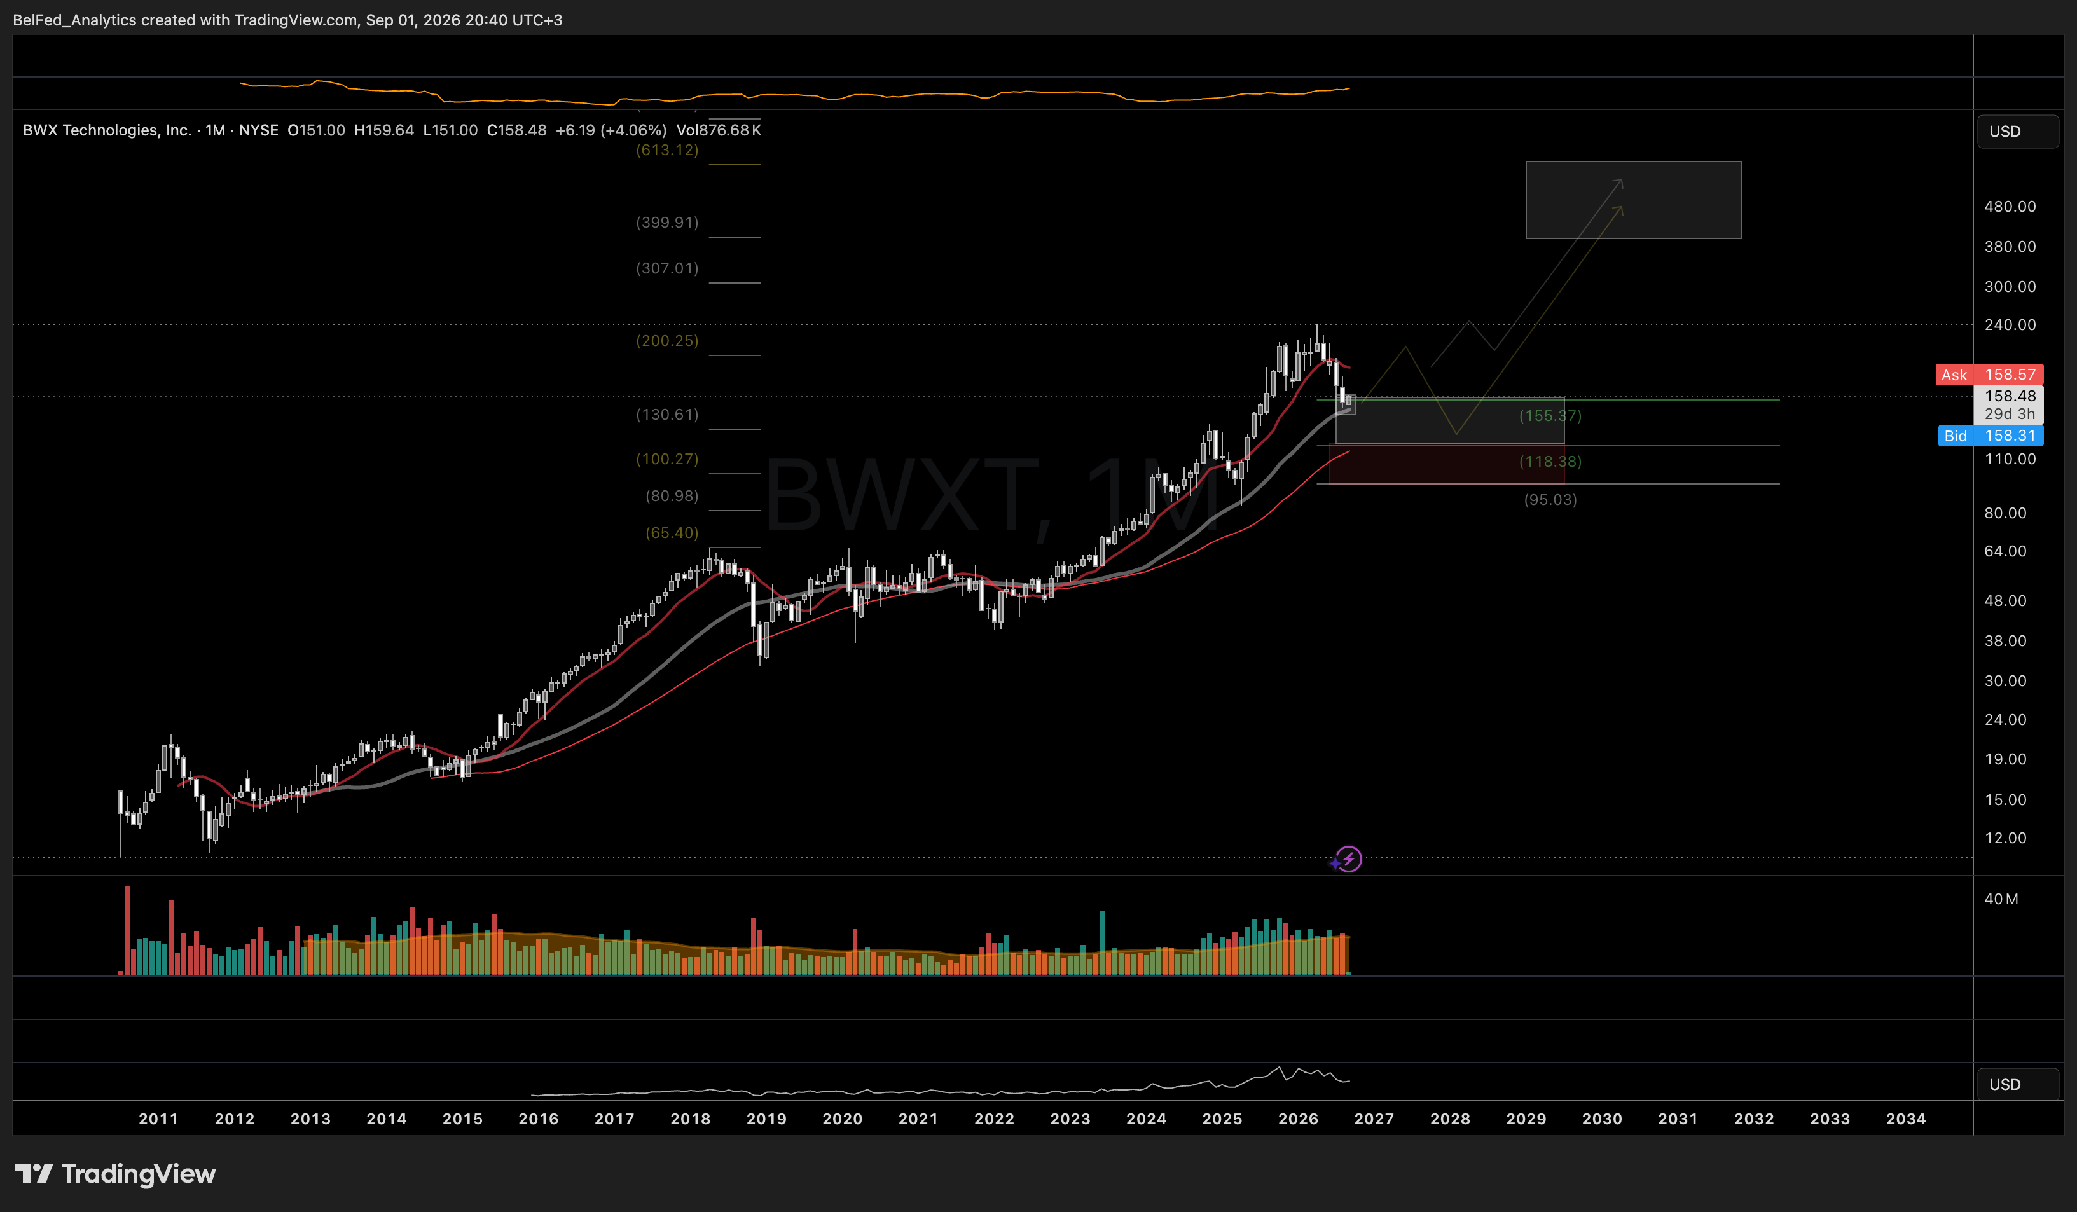The height and width of the screenshot is (1212, 2077).
Task: Click the (118.38) level label
Action: (1550, 462)
